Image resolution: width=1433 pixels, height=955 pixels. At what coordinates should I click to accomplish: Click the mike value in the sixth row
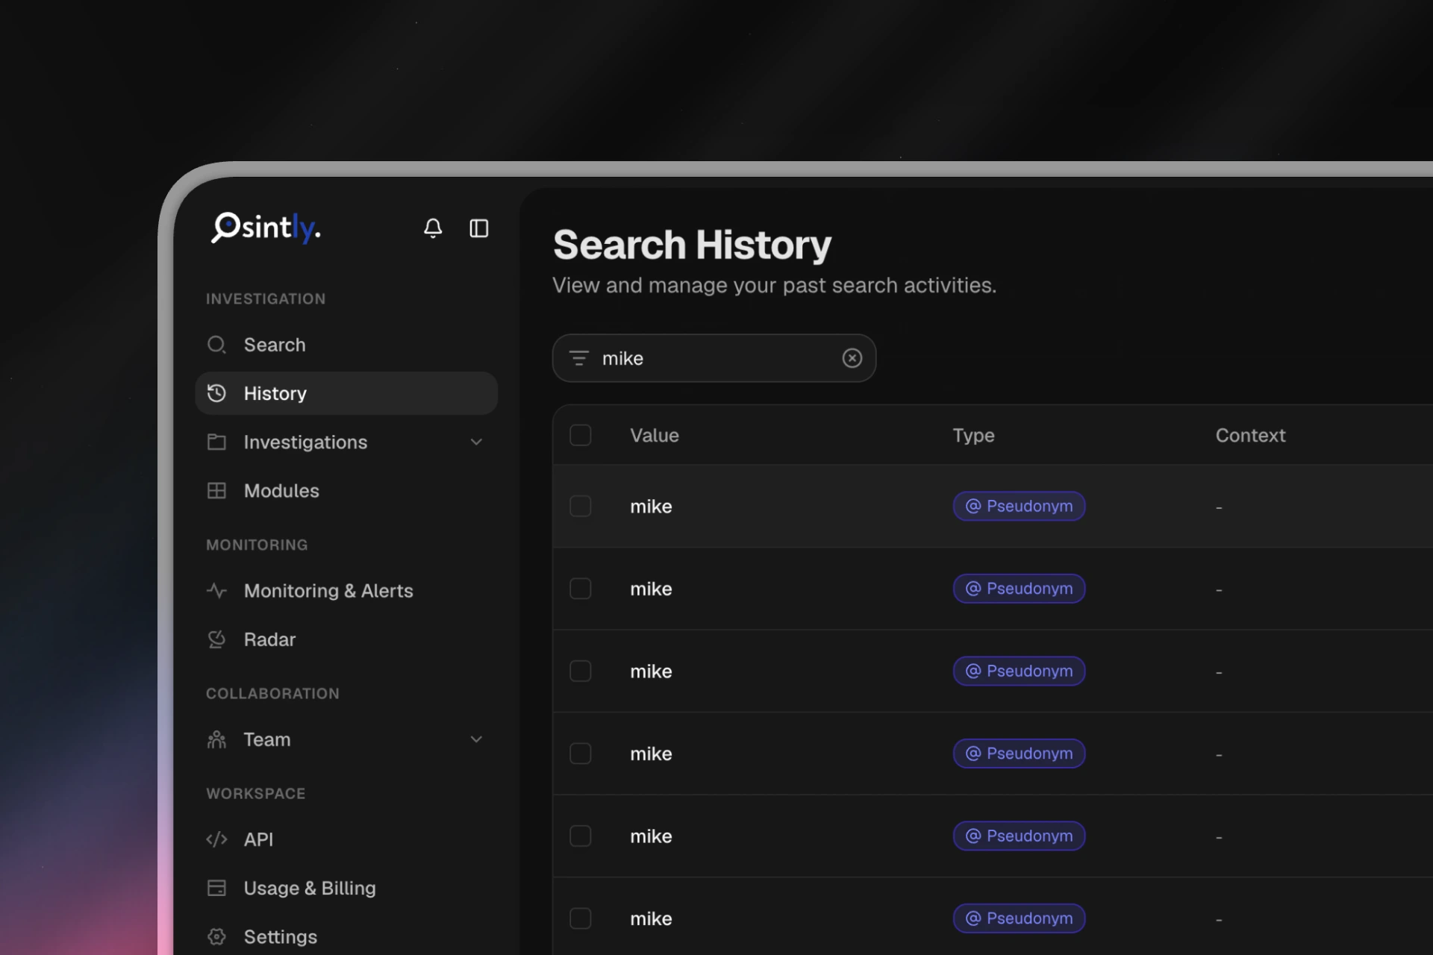tap(651, 918)
